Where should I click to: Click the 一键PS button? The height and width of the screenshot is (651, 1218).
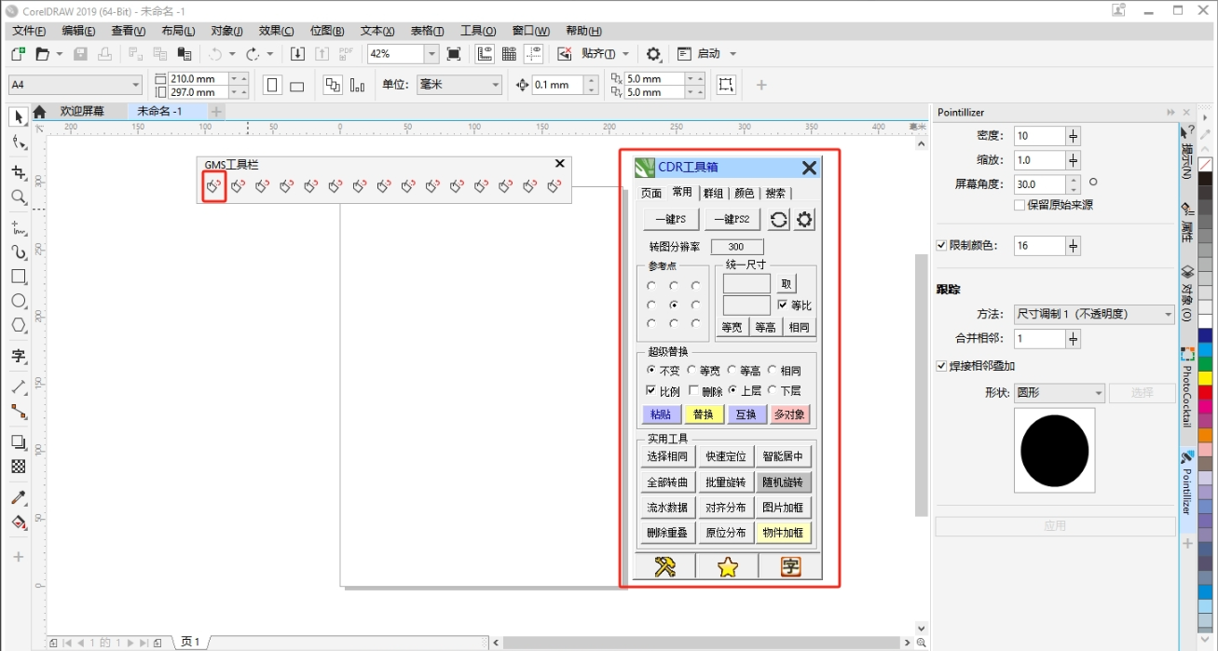(x=671, y=220)
